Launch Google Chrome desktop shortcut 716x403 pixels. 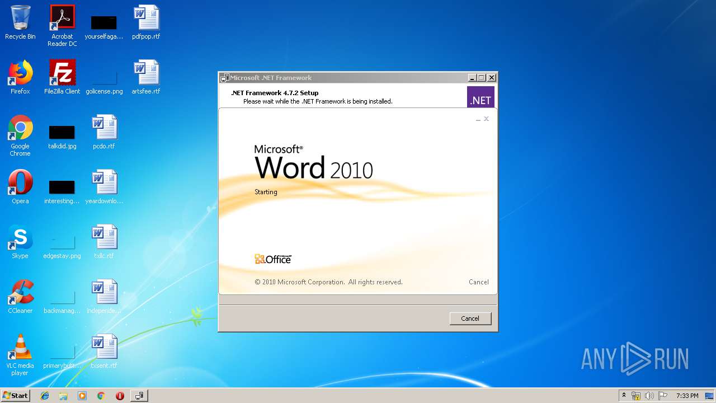pos(20,135)
